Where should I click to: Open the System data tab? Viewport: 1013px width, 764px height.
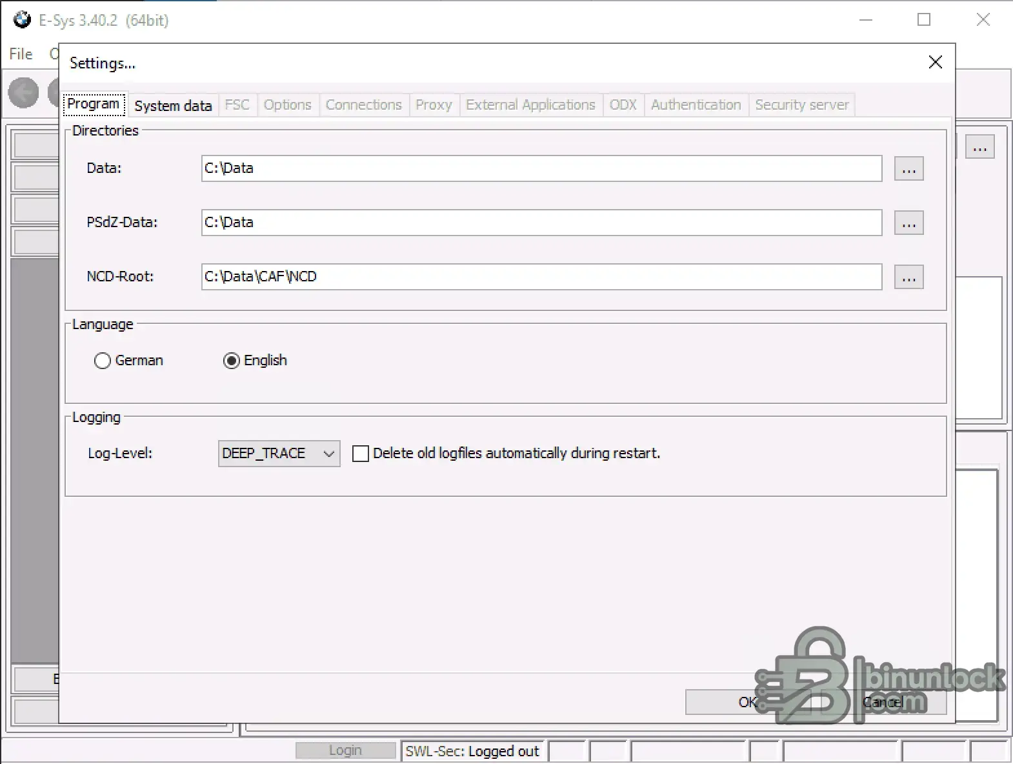point(173,105)
